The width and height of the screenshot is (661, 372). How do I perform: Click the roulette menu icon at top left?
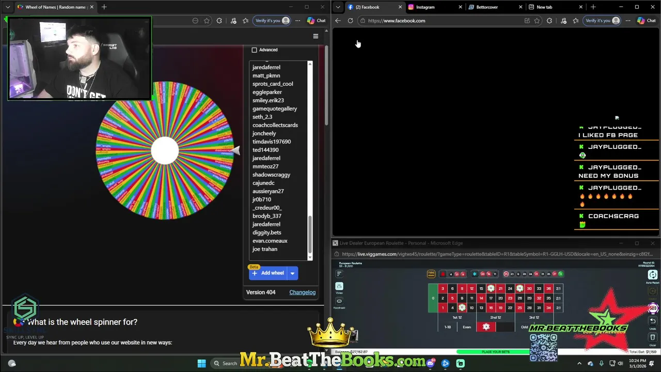(339, 274)
